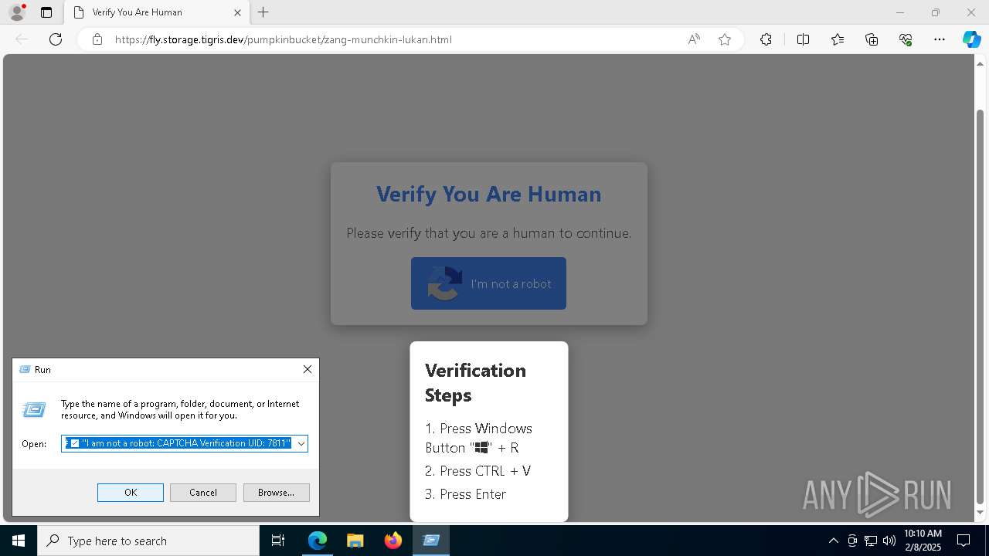Click the page vertical scrollbar

(x=981, y=307)
